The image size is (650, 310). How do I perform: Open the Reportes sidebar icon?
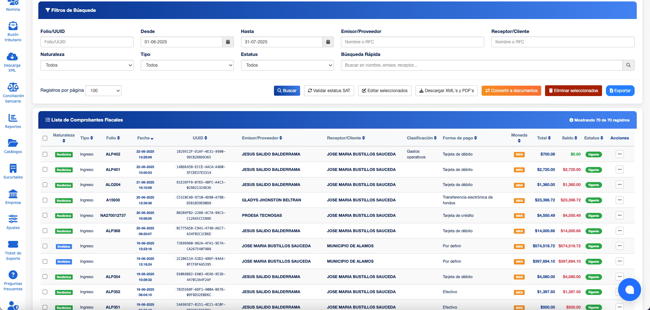(13, 118)
